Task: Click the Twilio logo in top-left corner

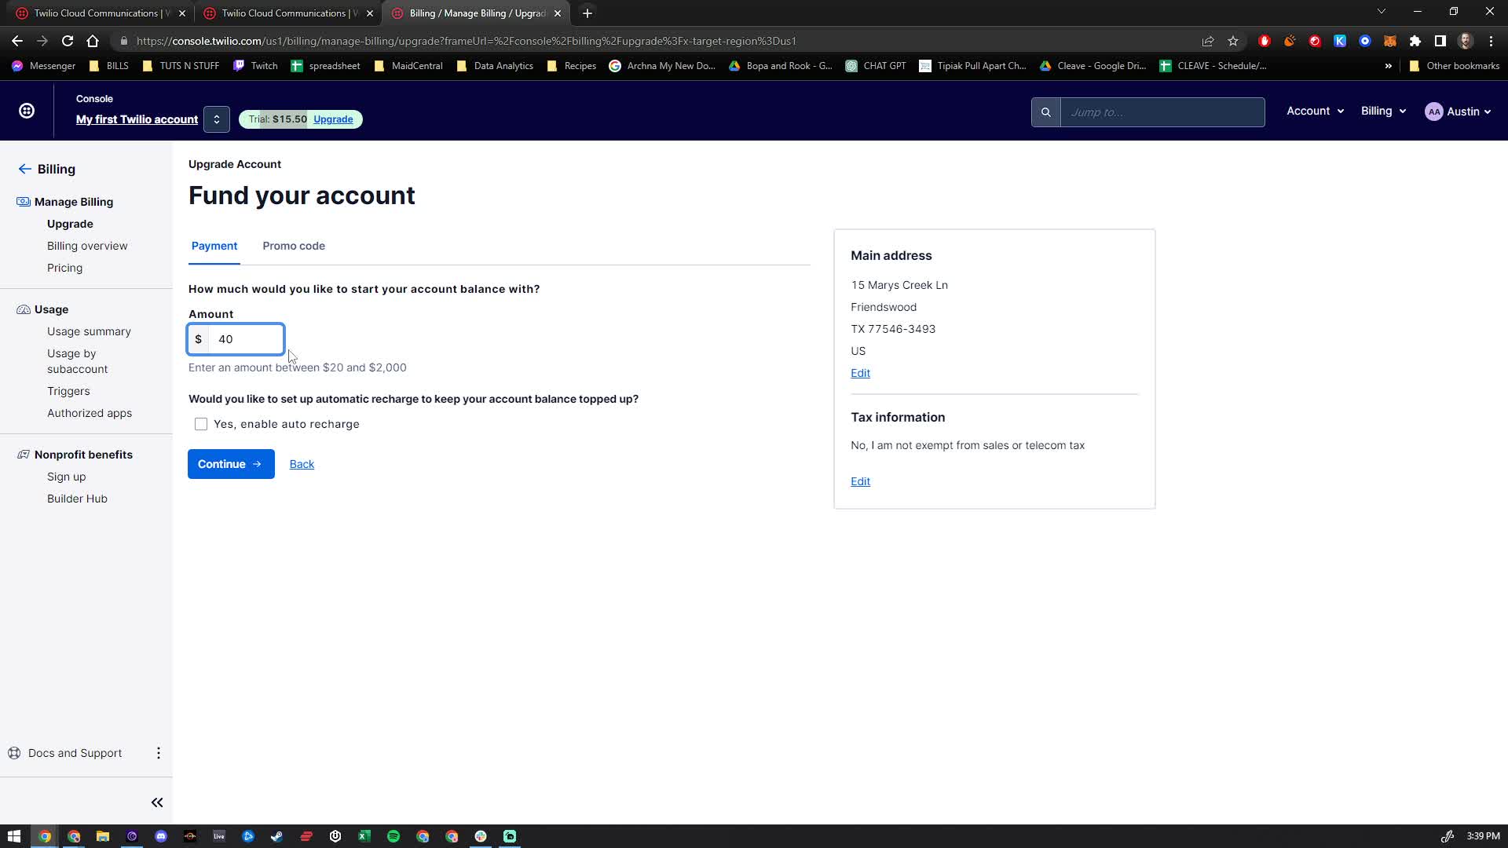Action: click(27, 111)
